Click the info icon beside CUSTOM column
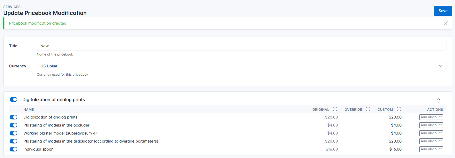 (x=399, y=109)
